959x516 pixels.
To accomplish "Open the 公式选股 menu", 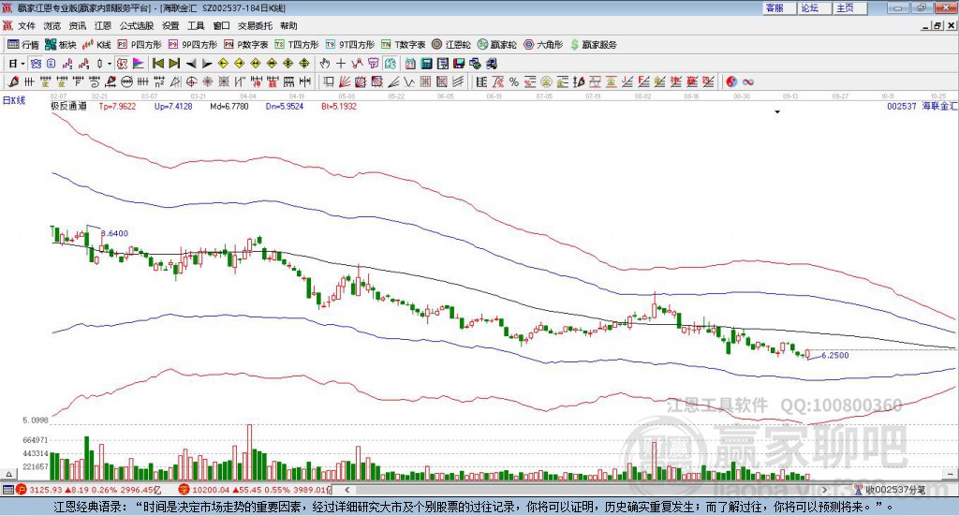I will 137,25.
